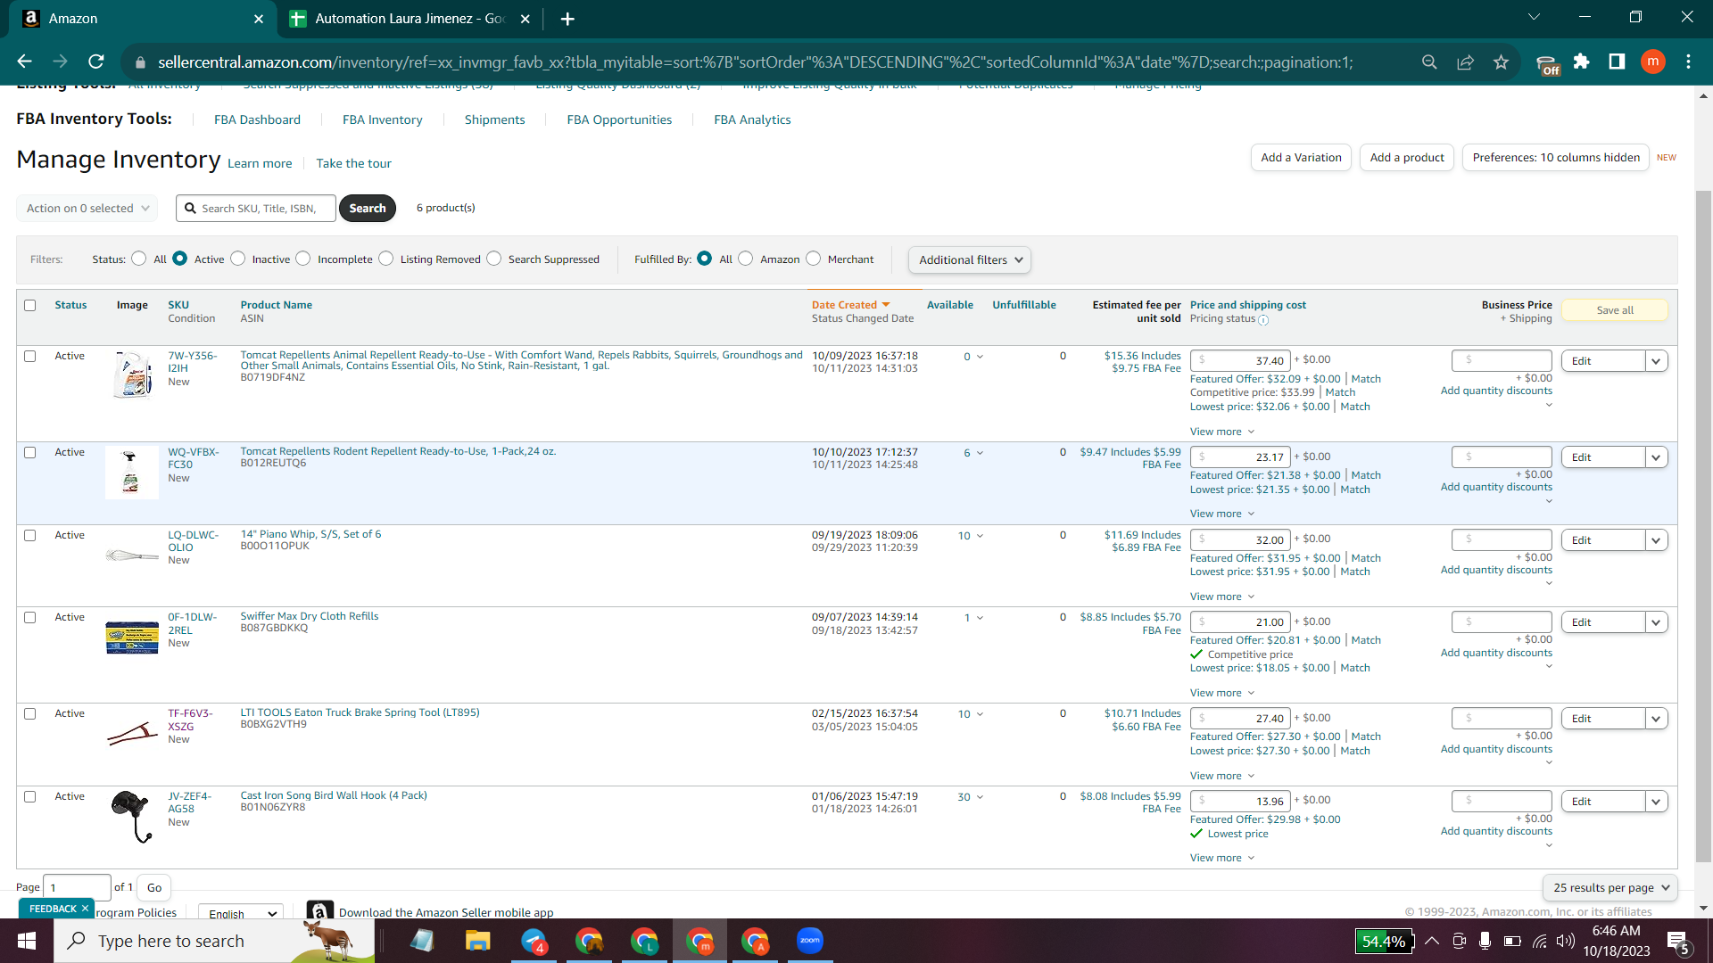Image resolution: width=1713 pixels, height=963 pixels.
Task: Navigate to FBA Opportunities
Action: 619,119
